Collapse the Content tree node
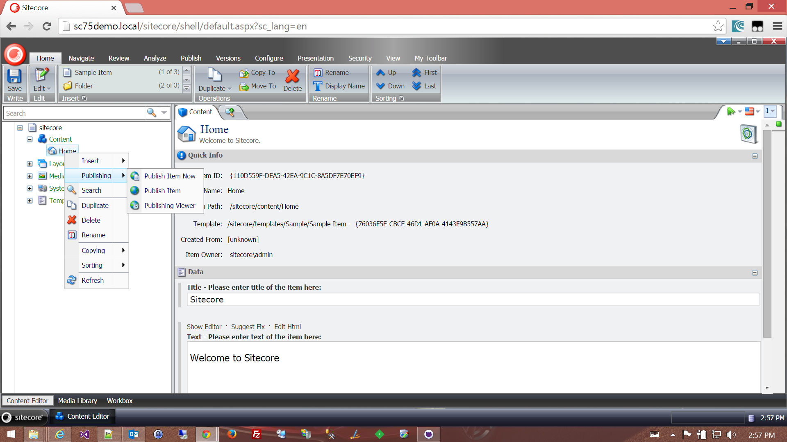Image resolution: width=787 pixels, height=442 pixels. [x=30, y=139]
